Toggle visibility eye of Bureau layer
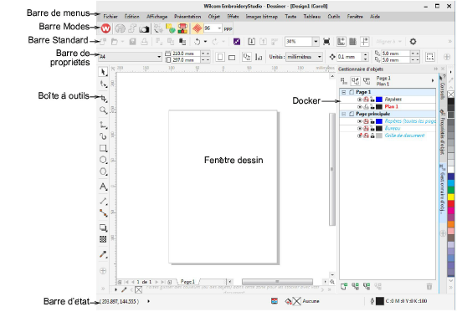 (360, 128)
